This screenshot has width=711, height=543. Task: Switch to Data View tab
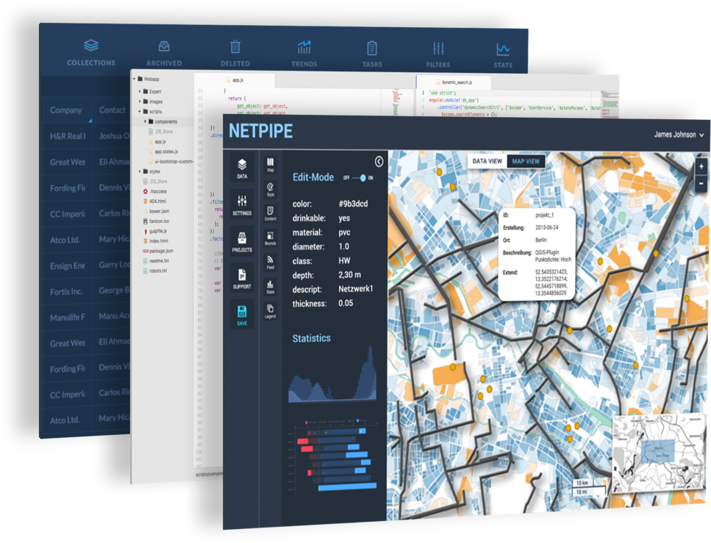click(x=487, y=161)
